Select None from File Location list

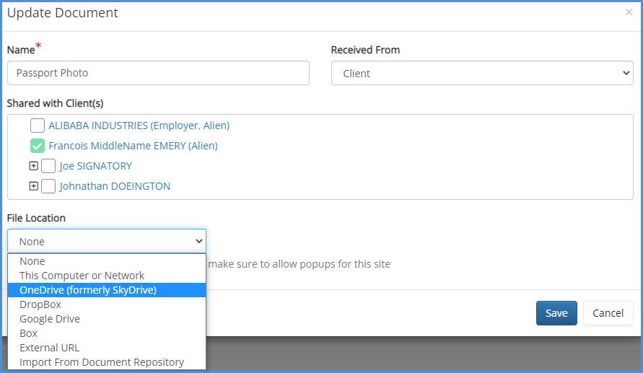[32, 261]
